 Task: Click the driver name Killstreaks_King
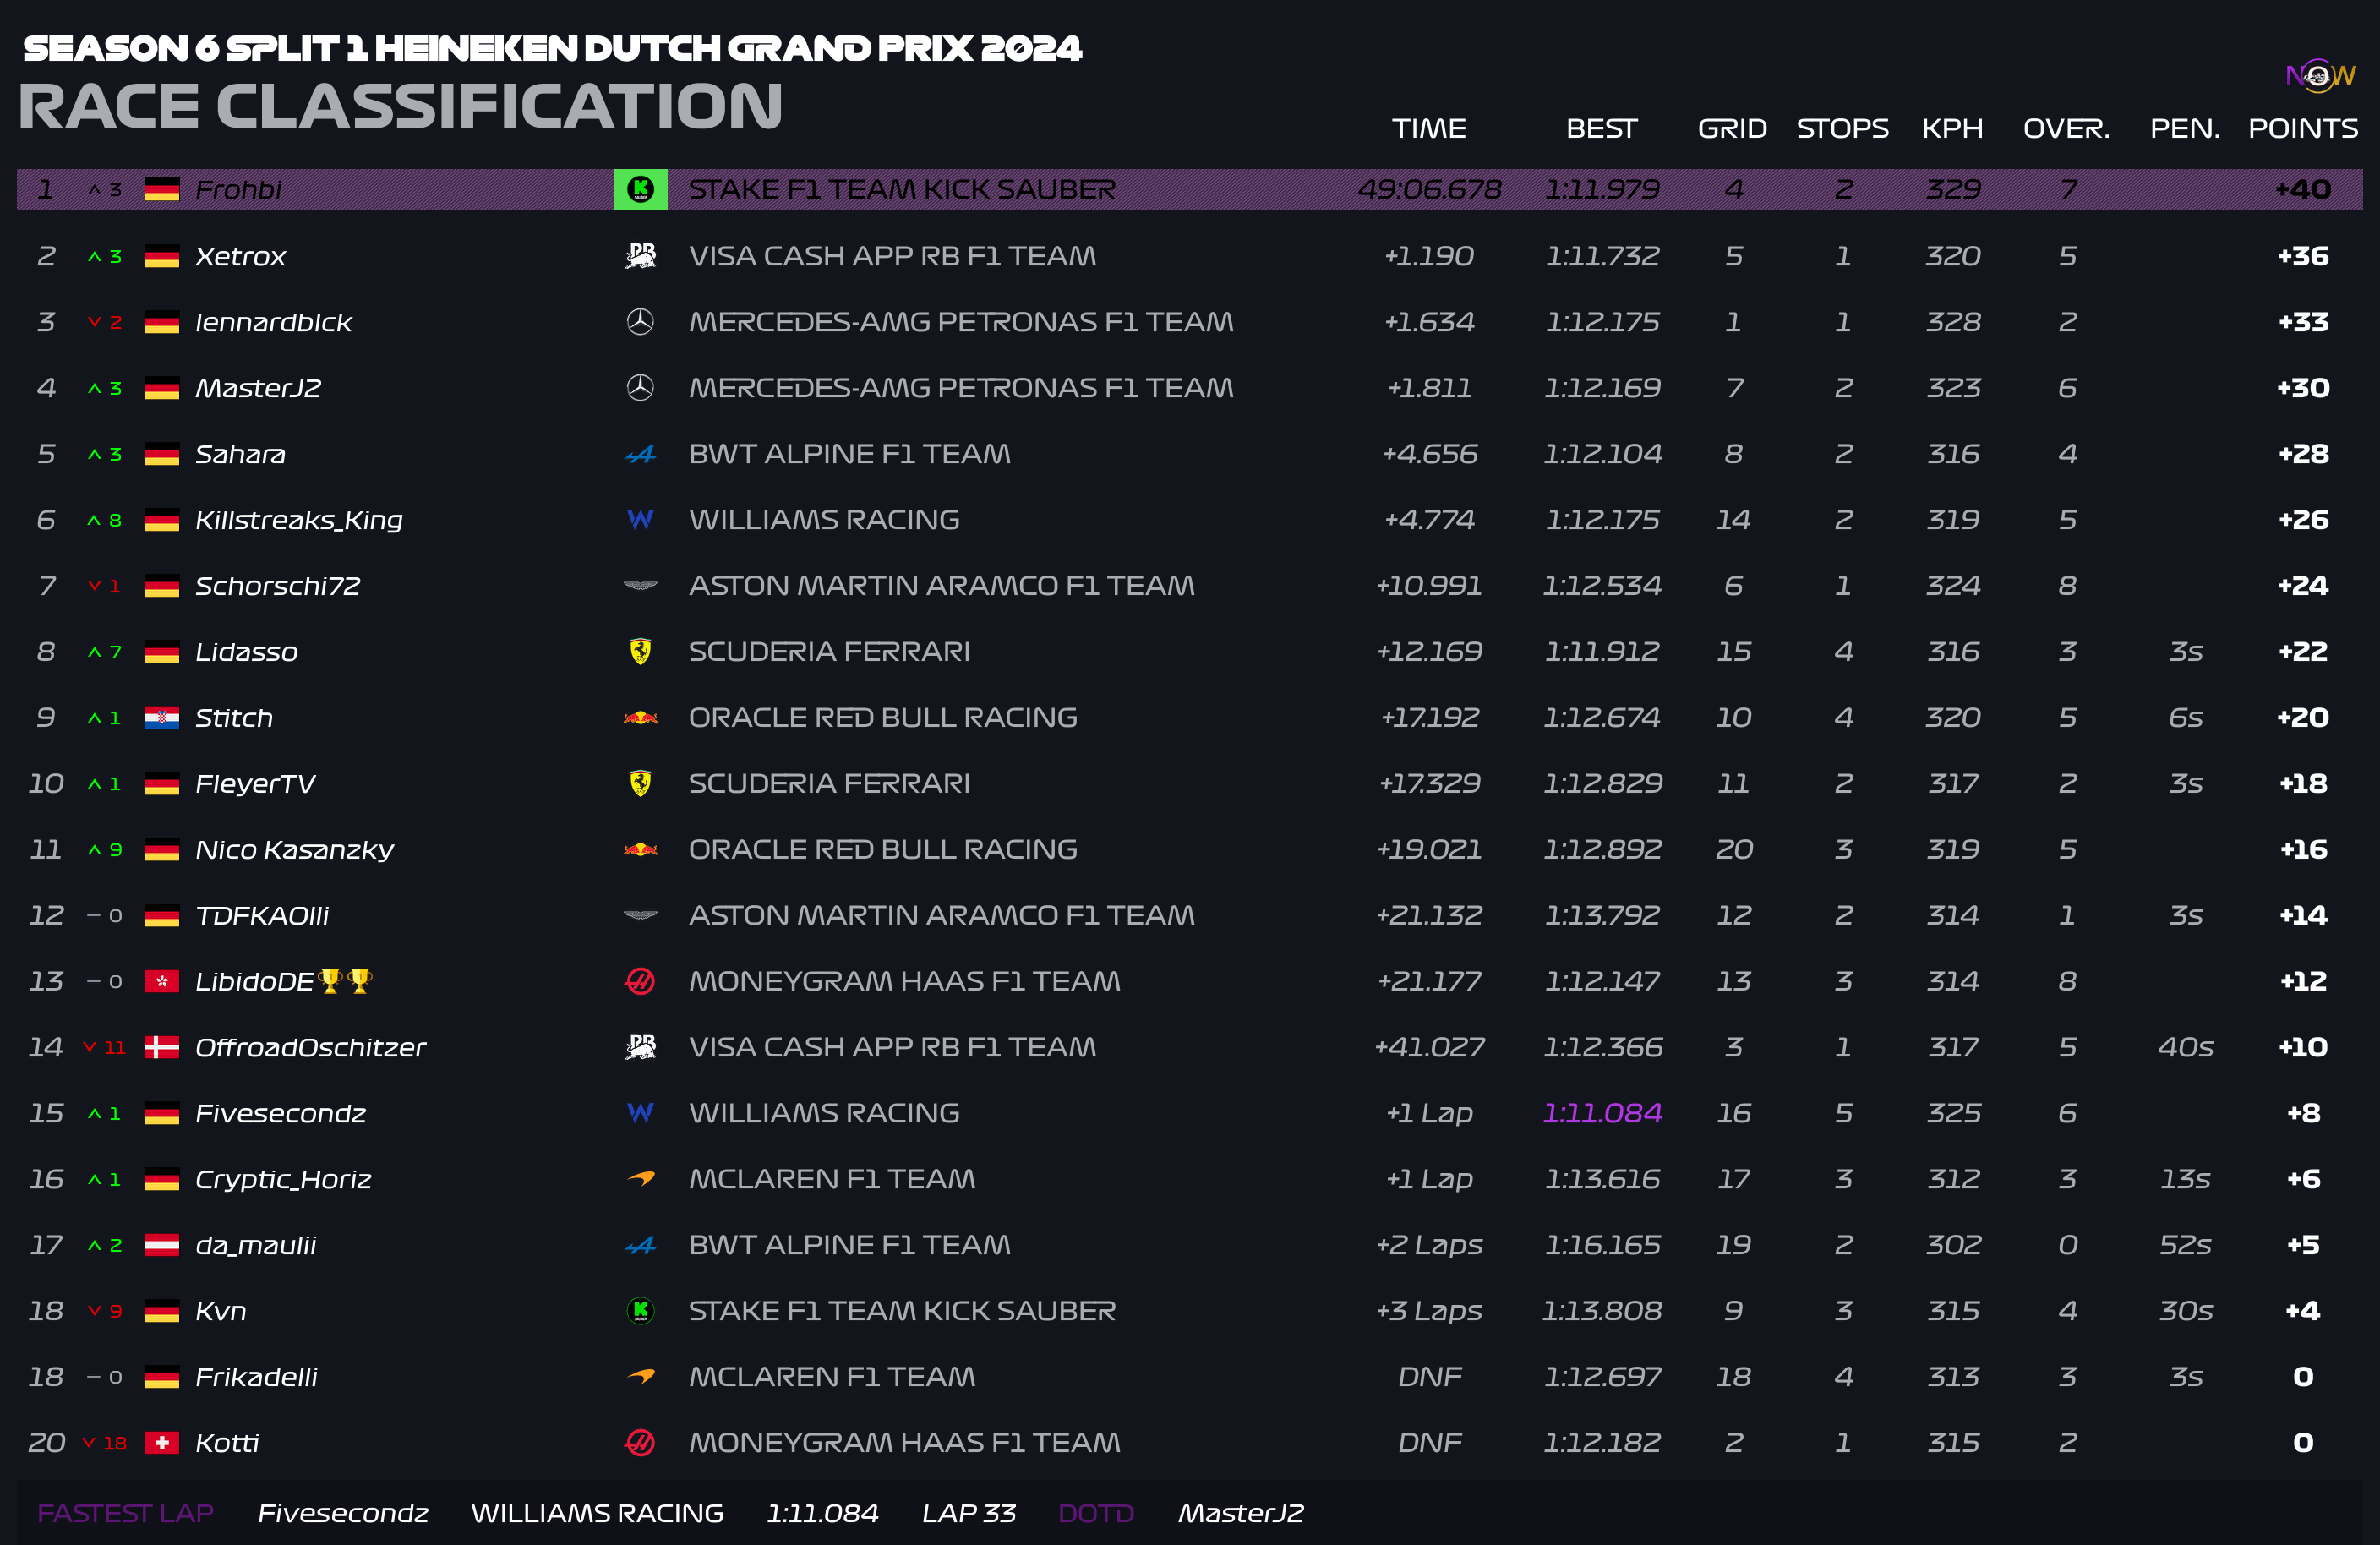pos(299,520)
